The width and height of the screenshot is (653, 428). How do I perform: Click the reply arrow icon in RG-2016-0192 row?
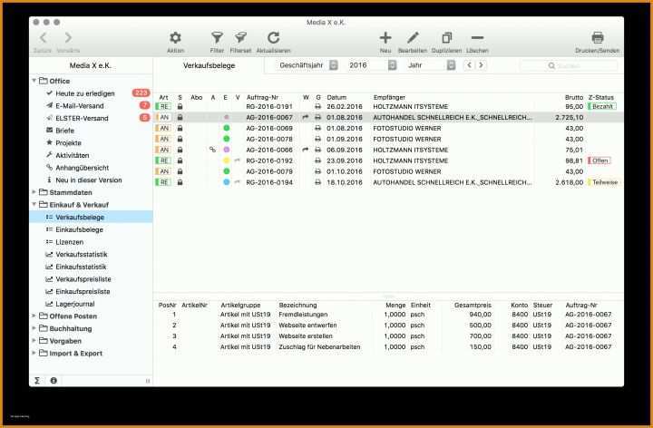click(238, 160)
